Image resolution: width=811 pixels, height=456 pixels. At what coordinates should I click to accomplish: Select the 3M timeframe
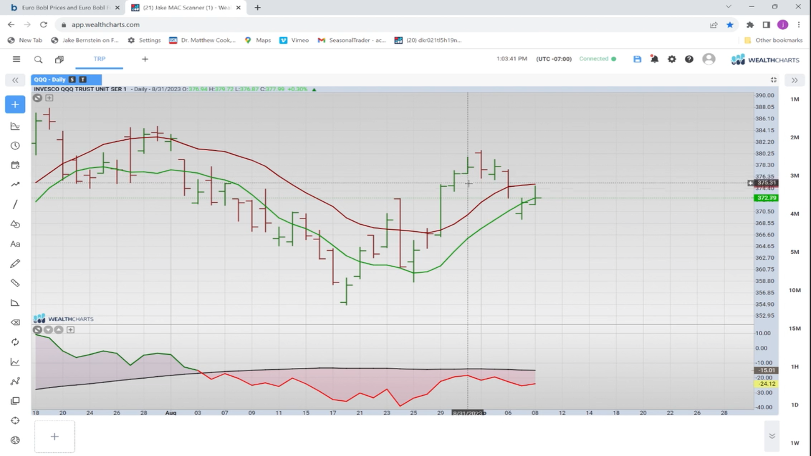pyautogui.click(x=795, y=176)
